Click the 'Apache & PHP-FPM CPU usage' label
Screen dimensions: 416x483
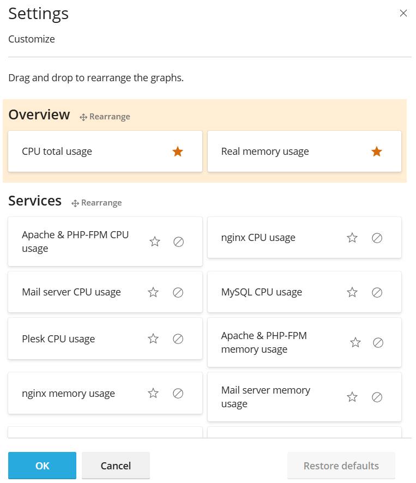click(75, 241)
